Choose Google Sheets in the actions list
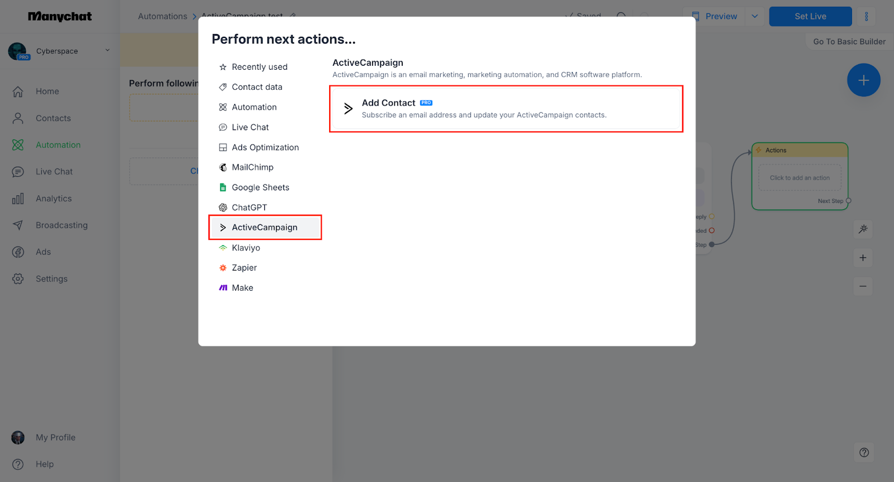The height and width of the screenshot is (482, 894). tap(260, 187)
